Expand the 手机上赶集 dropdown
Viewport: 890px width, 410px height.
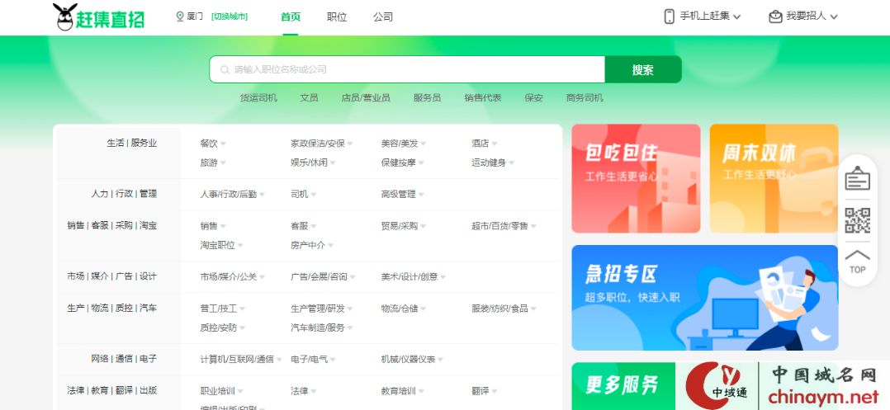click(710, 16)
